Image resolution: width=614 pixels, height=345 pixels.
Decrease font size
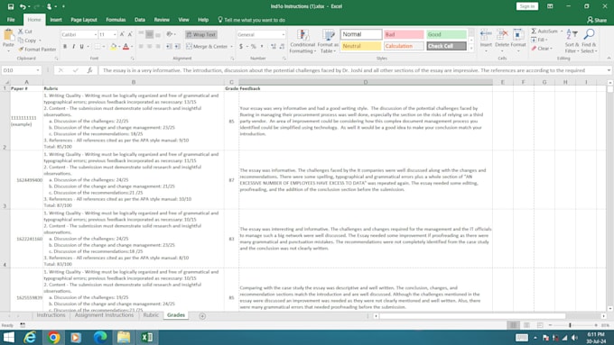130,34
